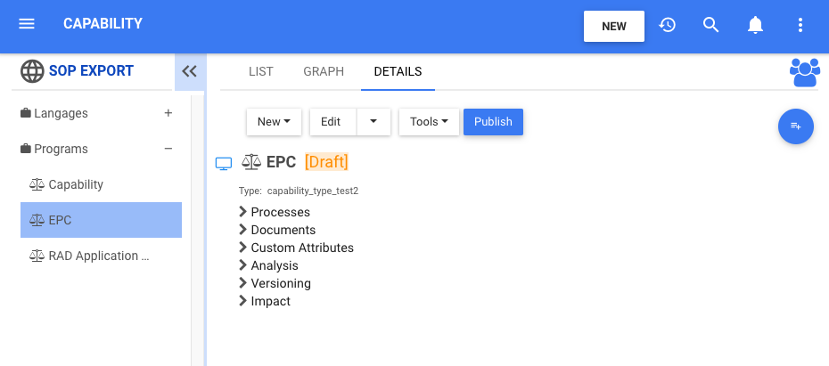
Task: Open the Tools dropdown
Action: click(429, 122)
